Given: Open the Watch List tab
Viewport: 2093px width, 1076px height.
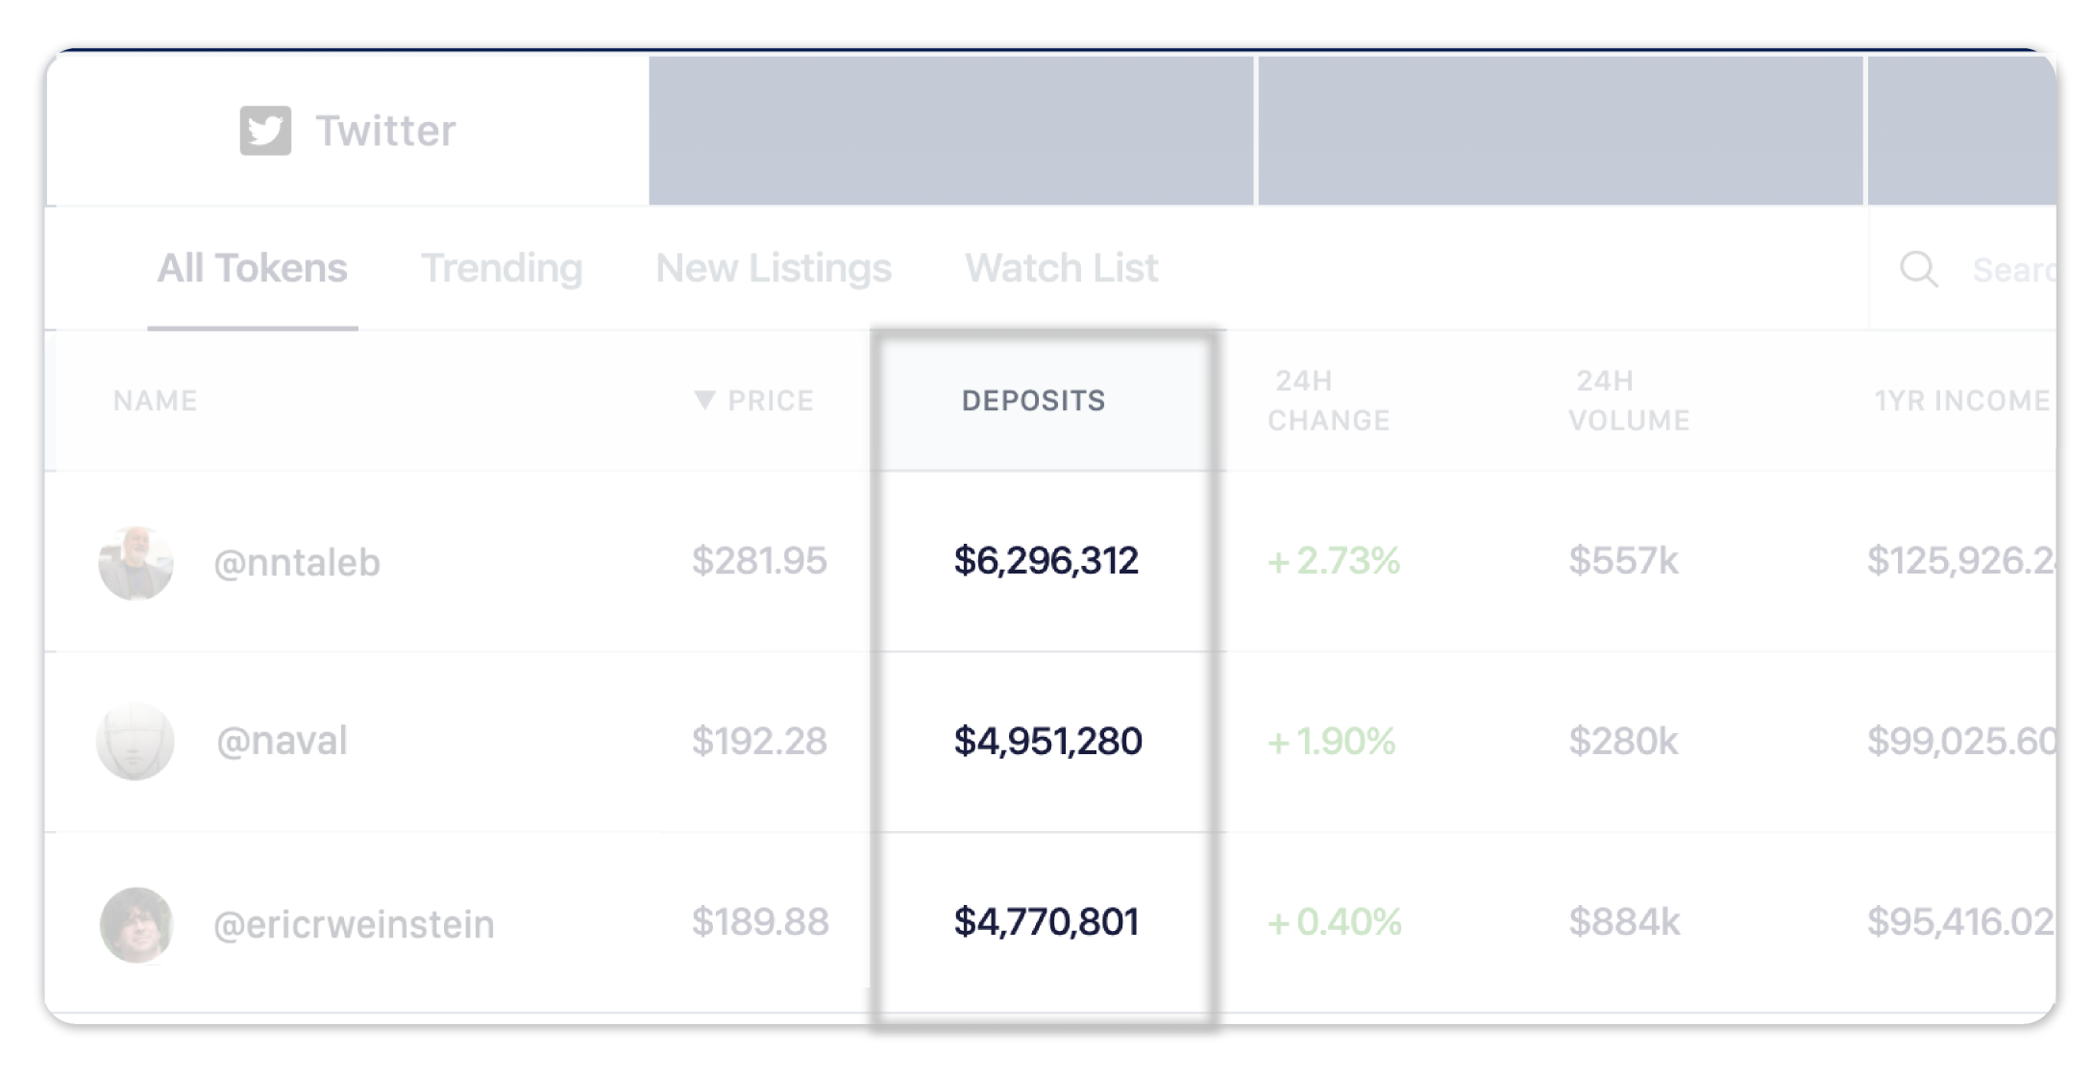Looking at the screenshot, I should [x=1061, y=268].
